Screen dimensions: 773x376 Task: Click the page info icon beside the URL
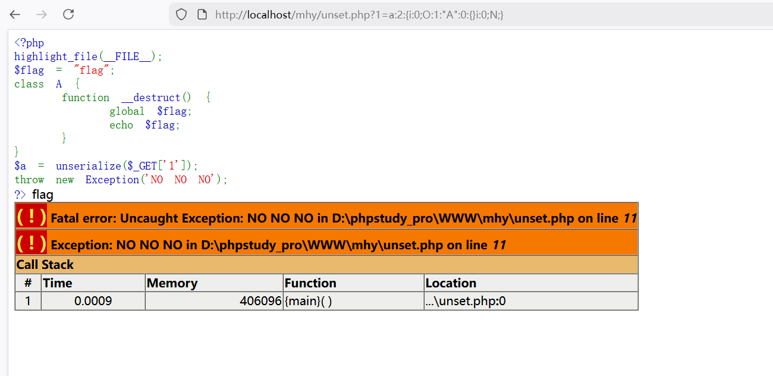[x=202, y=14]
